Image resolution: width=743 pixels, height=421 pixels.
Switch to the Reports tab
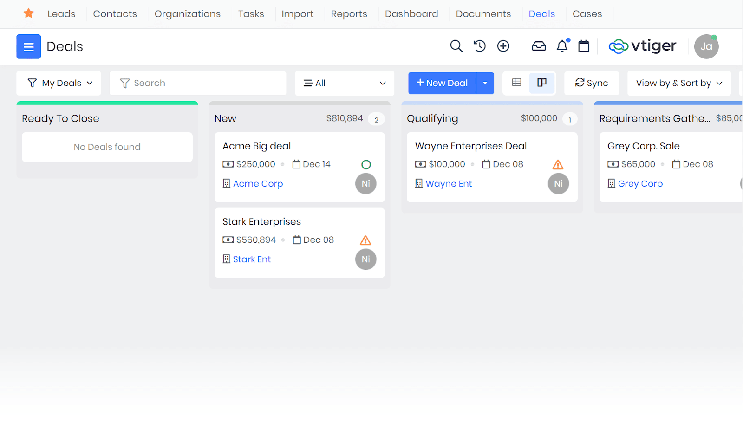(349, 14)
